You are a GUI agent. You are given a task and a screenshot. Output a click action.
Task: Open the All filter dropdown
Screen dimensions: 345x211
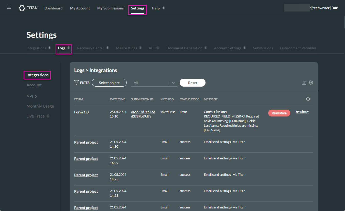[173, 83]
